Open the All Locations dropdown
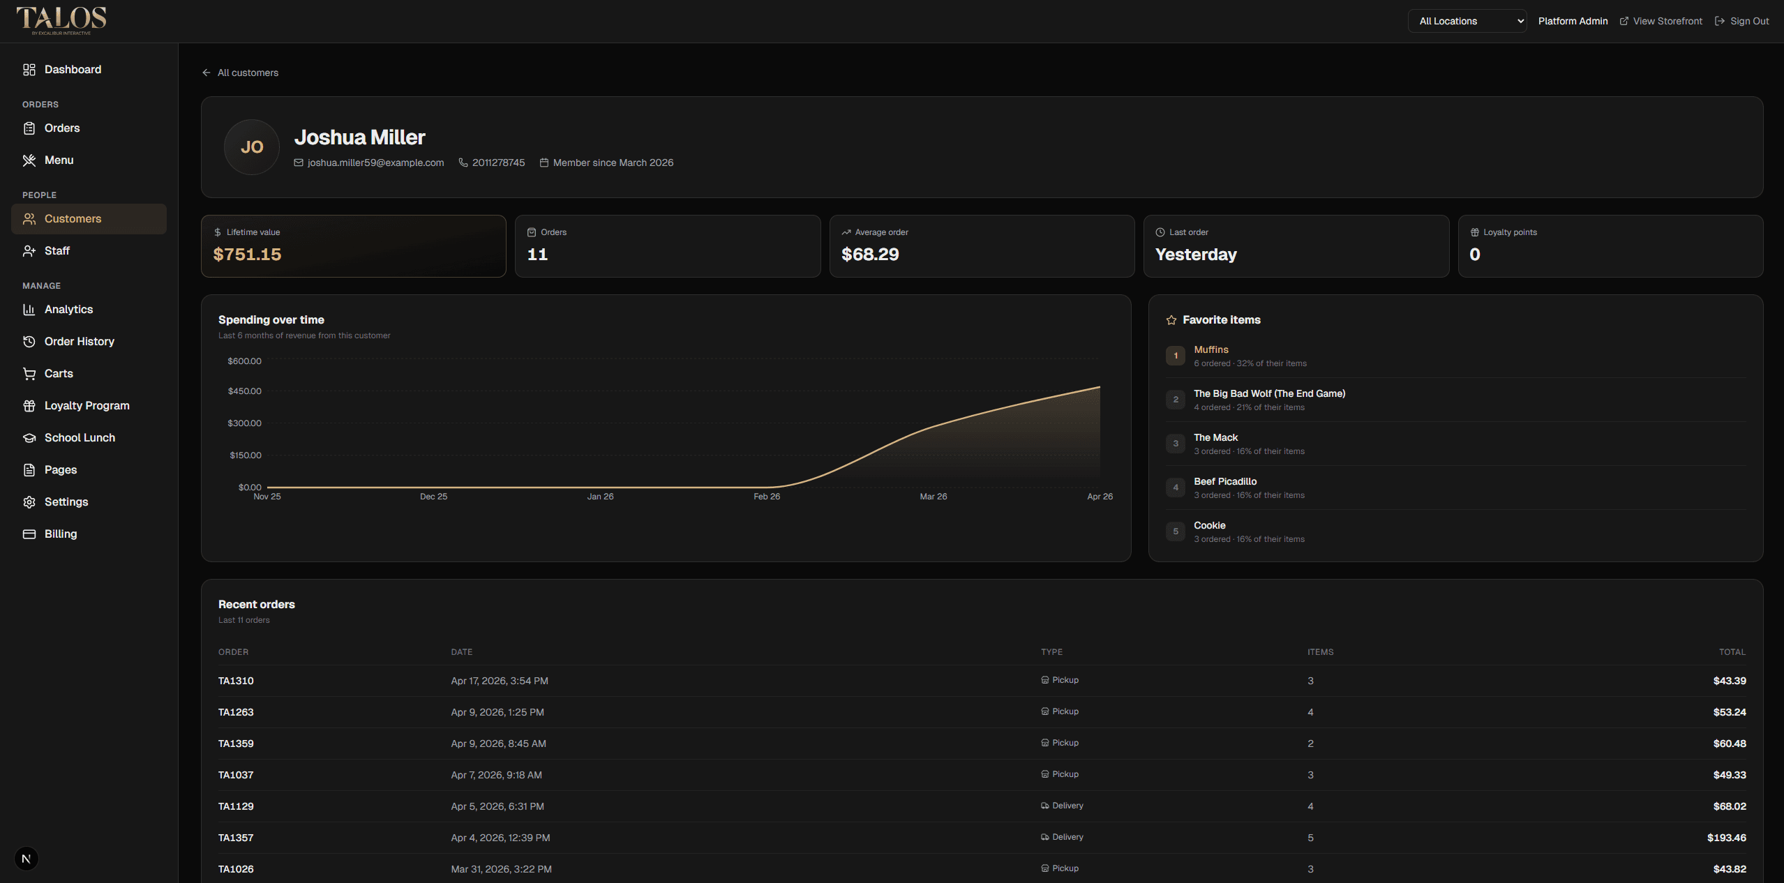Viewport: 1784px width, 883px height. [x=1467, y=21]
